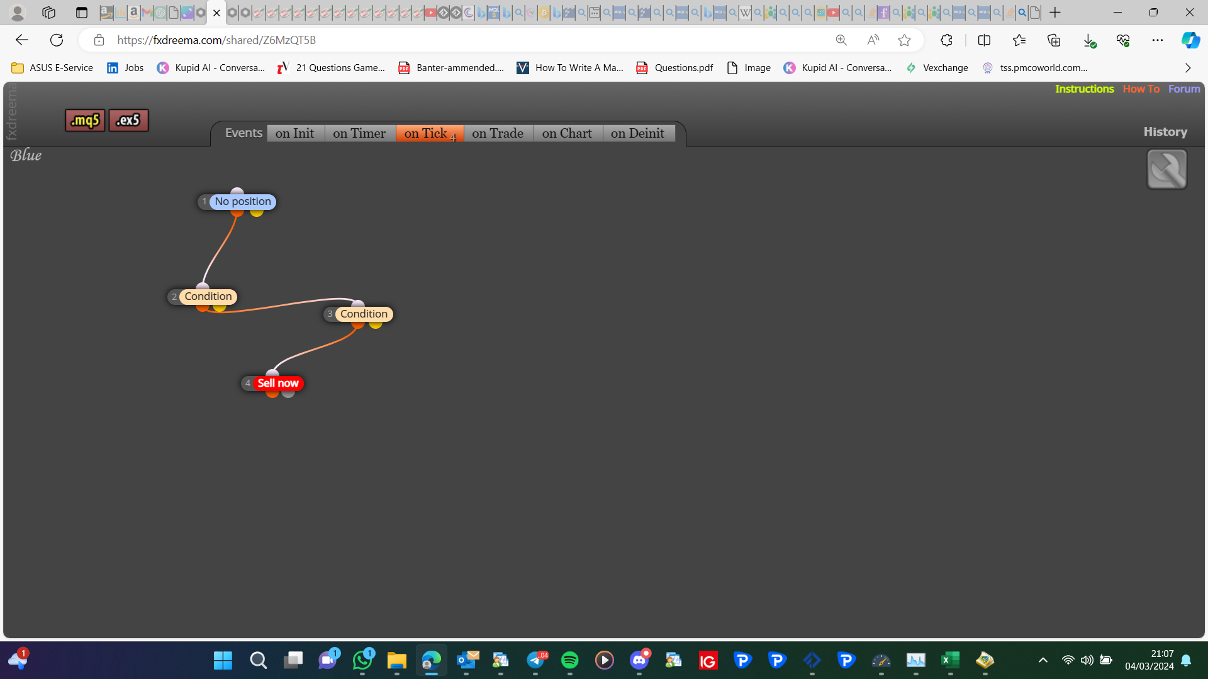Go back in the browser
The width and height of the screenshot is (1208, 679).
[22, 40]
